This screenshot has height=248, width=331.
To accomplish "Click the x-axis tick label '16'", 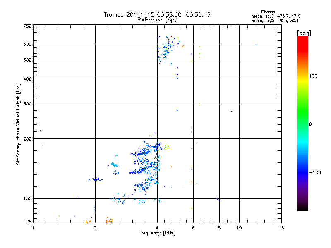I will pyautogui.click(x=281, y=228).
